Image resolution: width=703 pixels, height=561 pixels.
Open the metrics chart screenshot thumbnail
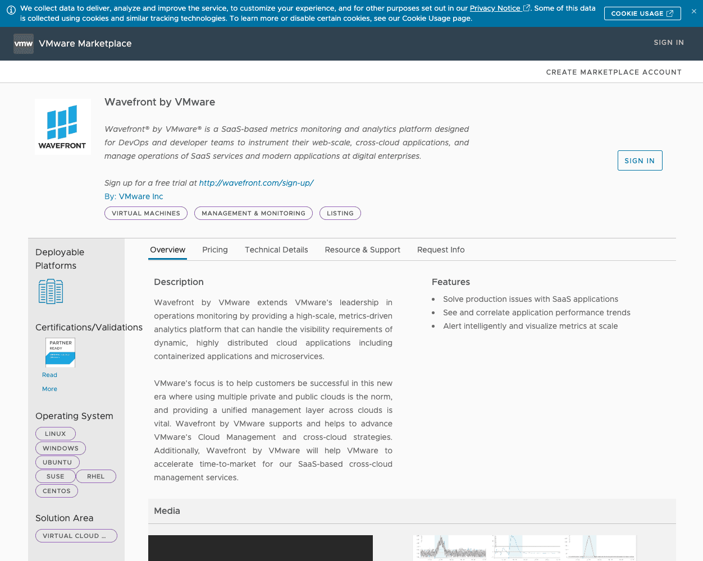pyautogui.click(x=524, y=548)
